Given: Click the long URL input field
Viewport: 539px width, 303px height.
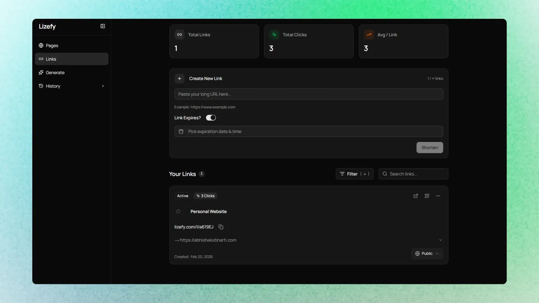Looking at the screenshot, I should point(309,94).
